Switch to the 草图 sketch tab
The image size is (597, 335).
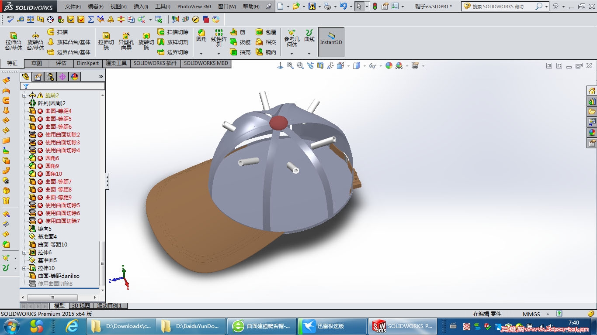click(x=37, y=63)
